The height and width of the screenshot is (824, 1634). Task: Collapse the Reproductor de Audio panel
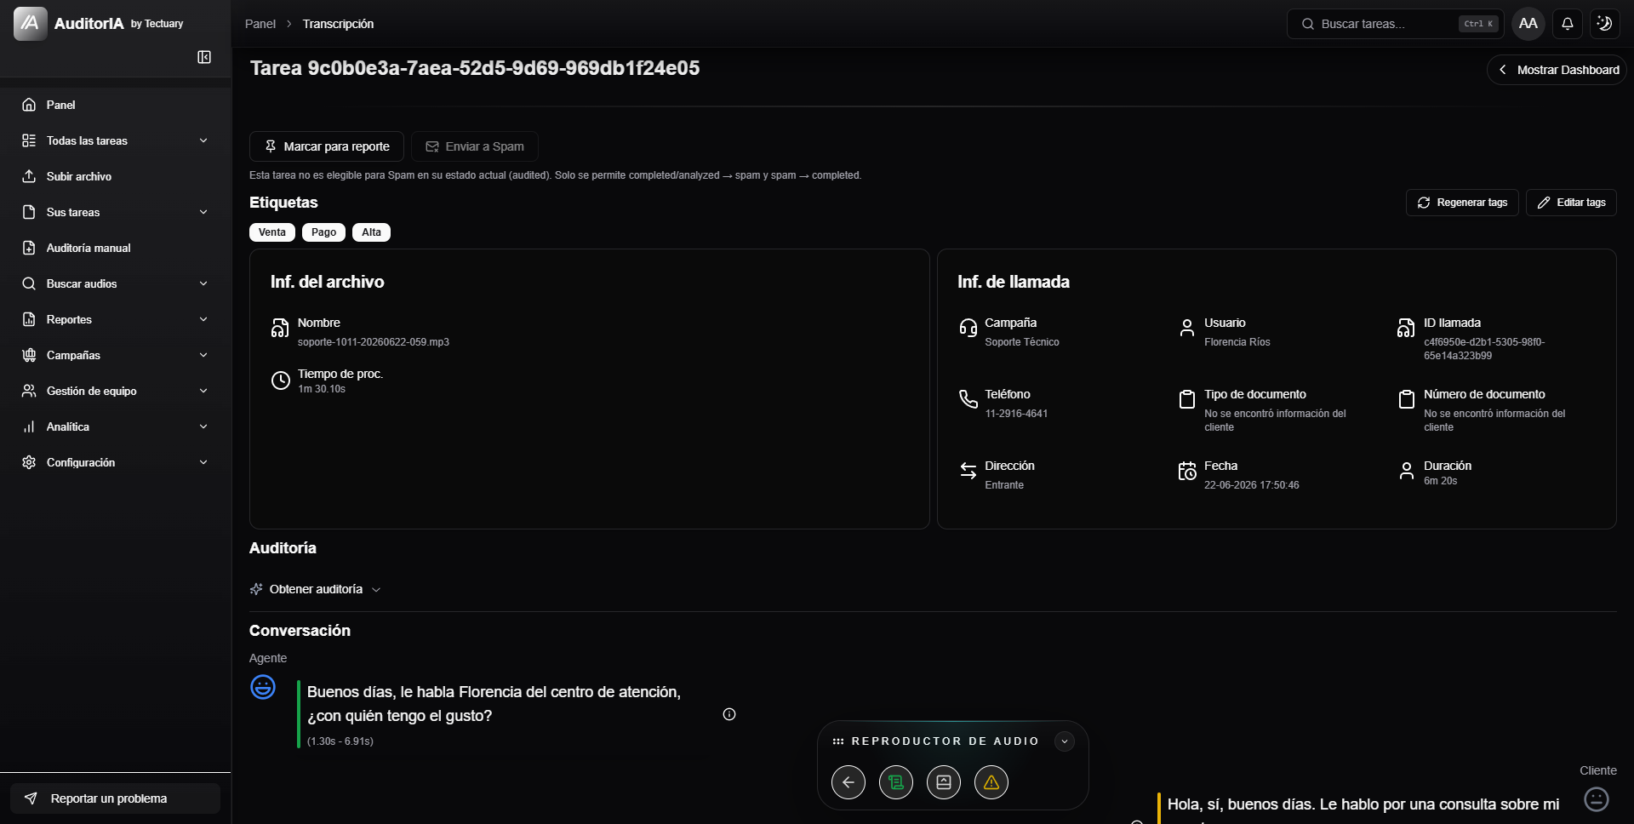tap(1065, 741)
